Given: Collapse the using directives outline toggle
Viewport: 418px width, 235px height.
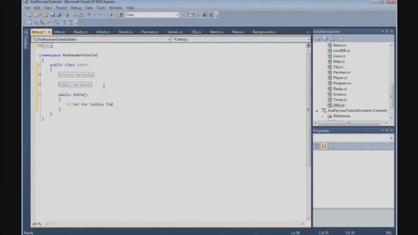Looking at the screenshot, I should pos(39,46).
